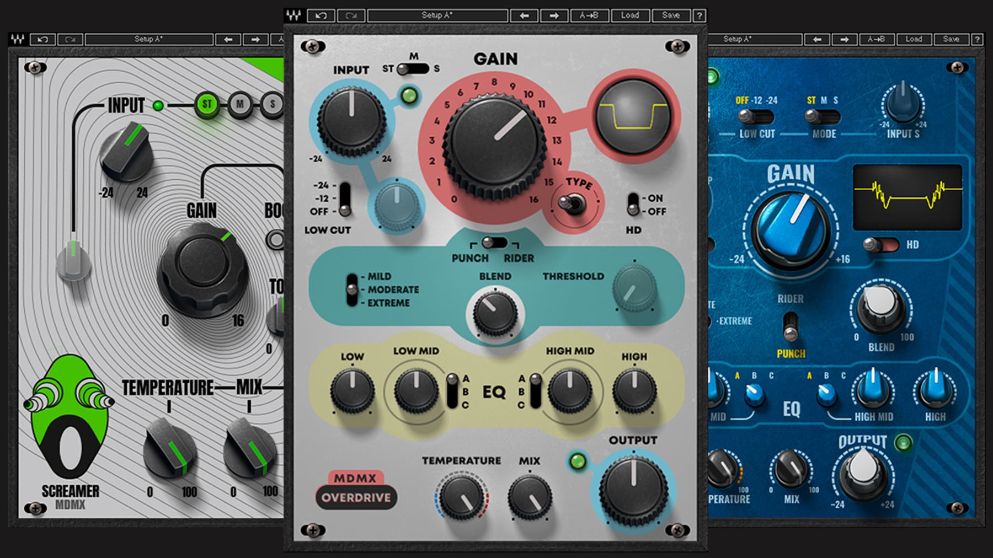Redo in the Screamer window toolbar
The width and height of the screenshot is (993, 558).
[x=70, y=39]
